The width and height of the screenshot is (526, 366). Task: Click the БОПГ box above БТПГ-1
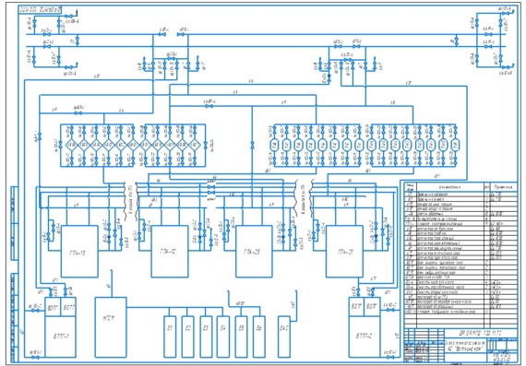[53, 307]
